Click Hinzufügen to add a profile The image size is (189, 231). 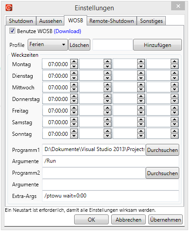pyautogui.click(x=157, y=45)
